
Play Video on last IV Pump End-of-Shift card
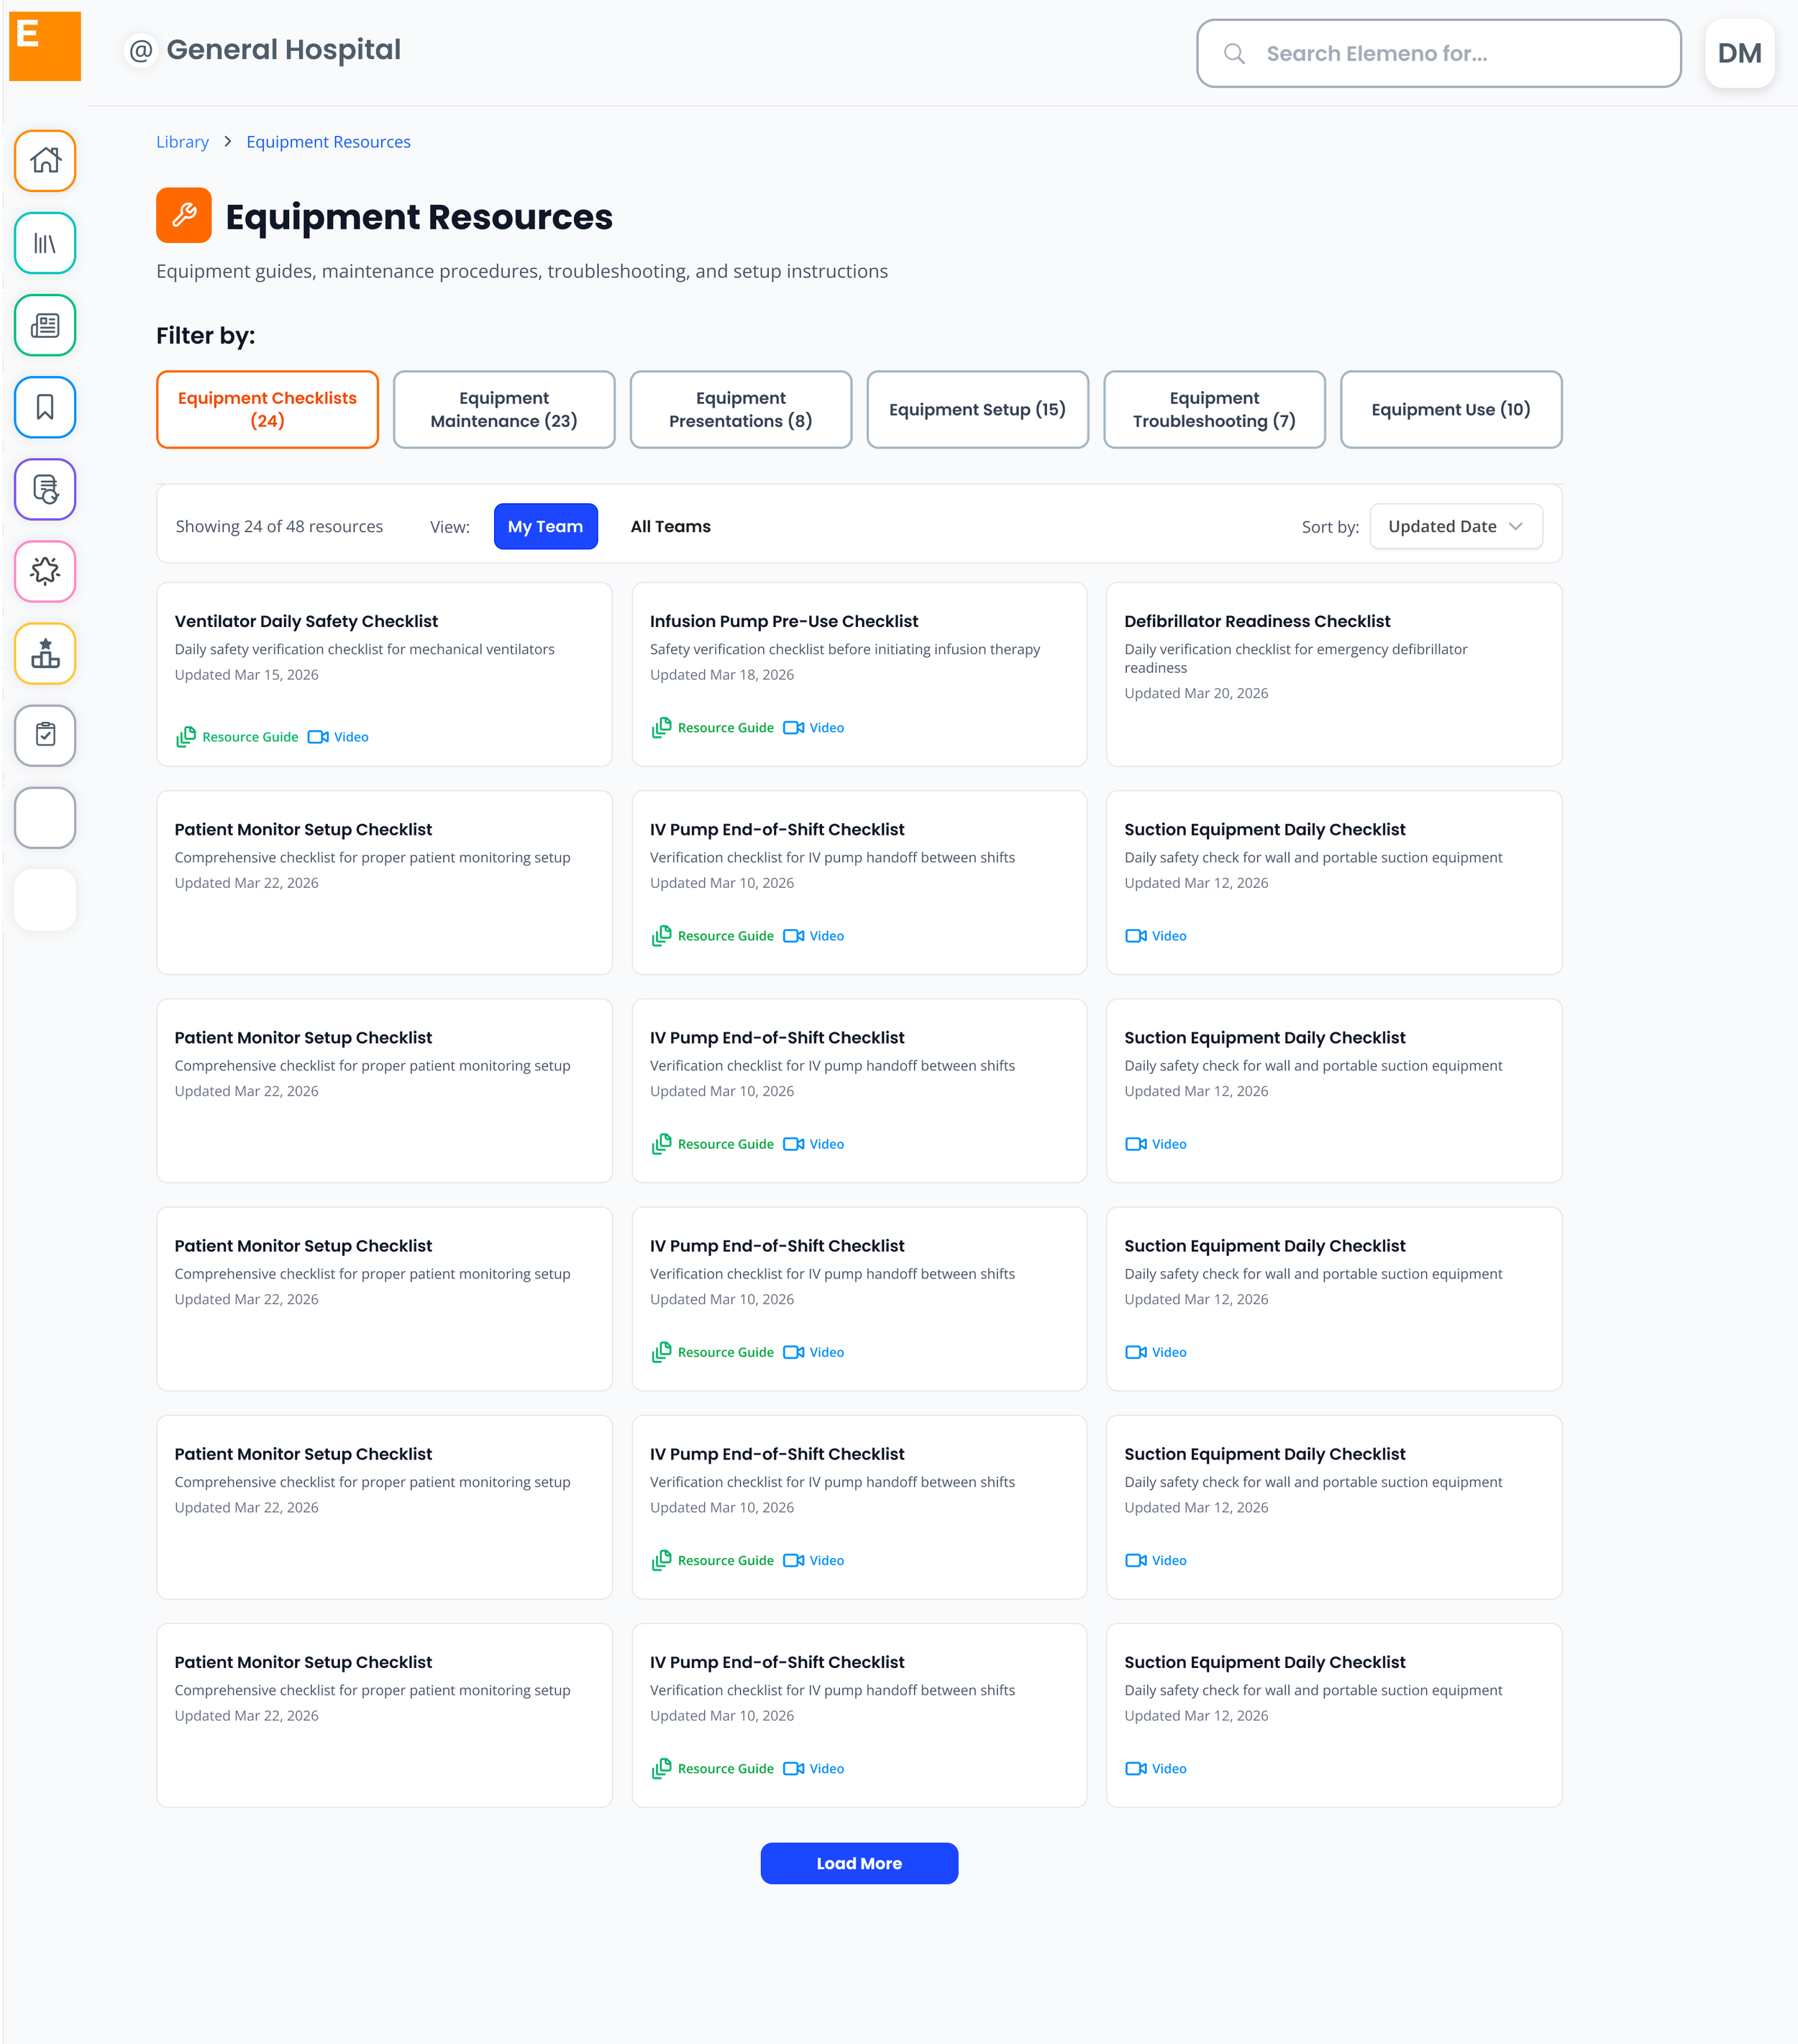tap(813, 1769)
